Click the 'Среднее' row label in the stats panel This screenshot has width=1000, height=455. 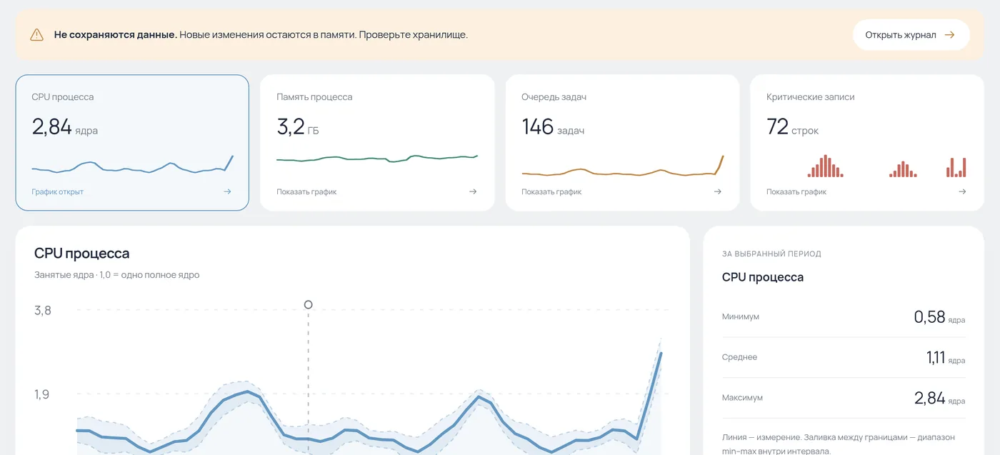tap(739, 357)
